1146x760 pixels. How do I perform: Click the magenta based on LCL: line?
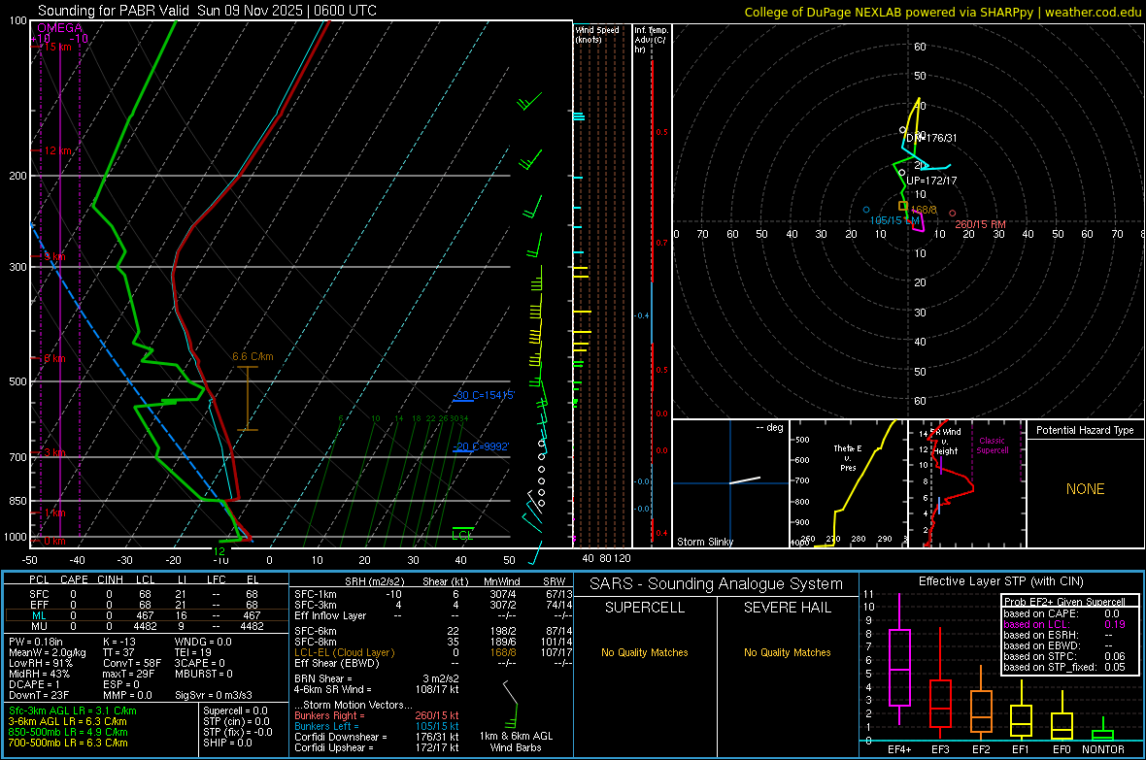[x=1064, y=624]
